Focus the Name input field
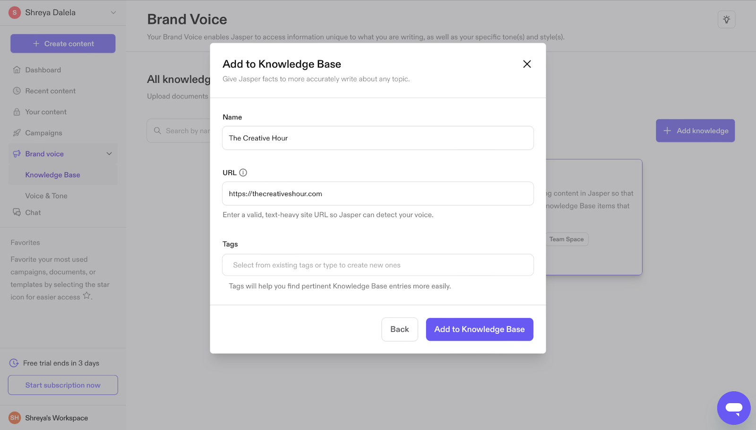Viewport: 756px width, 430px height. pos(378,138)
